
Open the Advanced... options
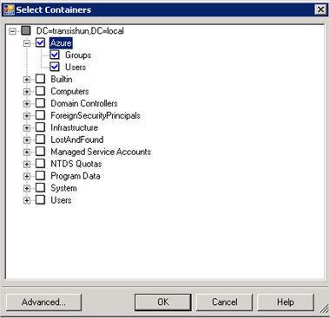(x=43, y=302)
